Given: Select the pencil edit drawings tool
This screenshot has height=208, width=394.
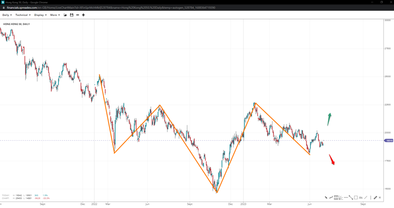Looking at the screenshot, I should [375, 197].
